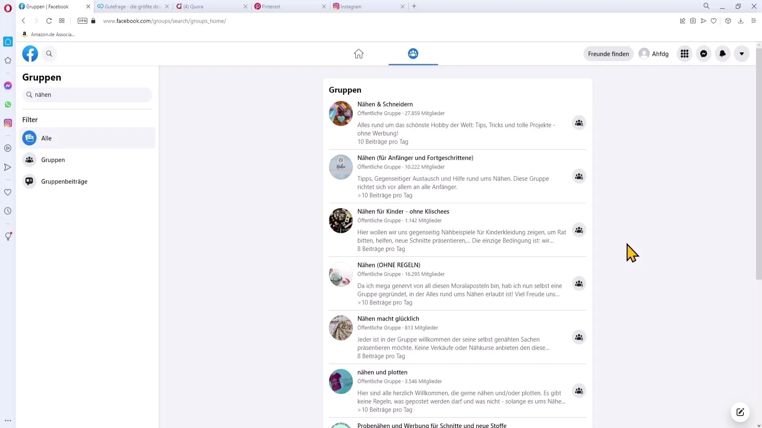Screen dimensions: 762x428
Task: Reload the page
Action: point(49,21)
